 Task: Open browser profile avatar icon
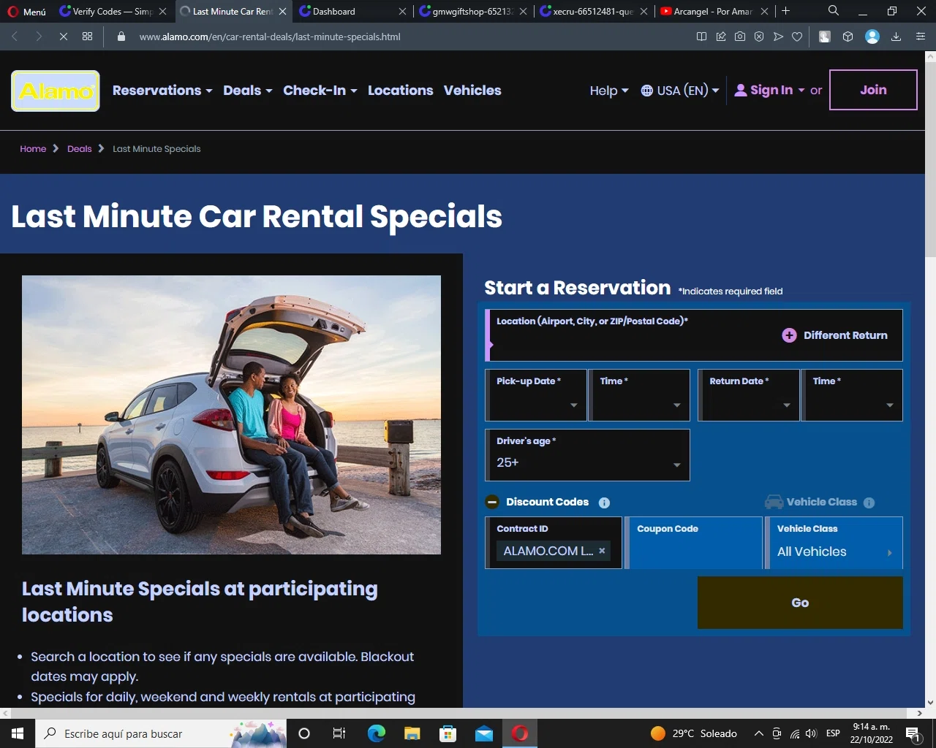(872, 37)
